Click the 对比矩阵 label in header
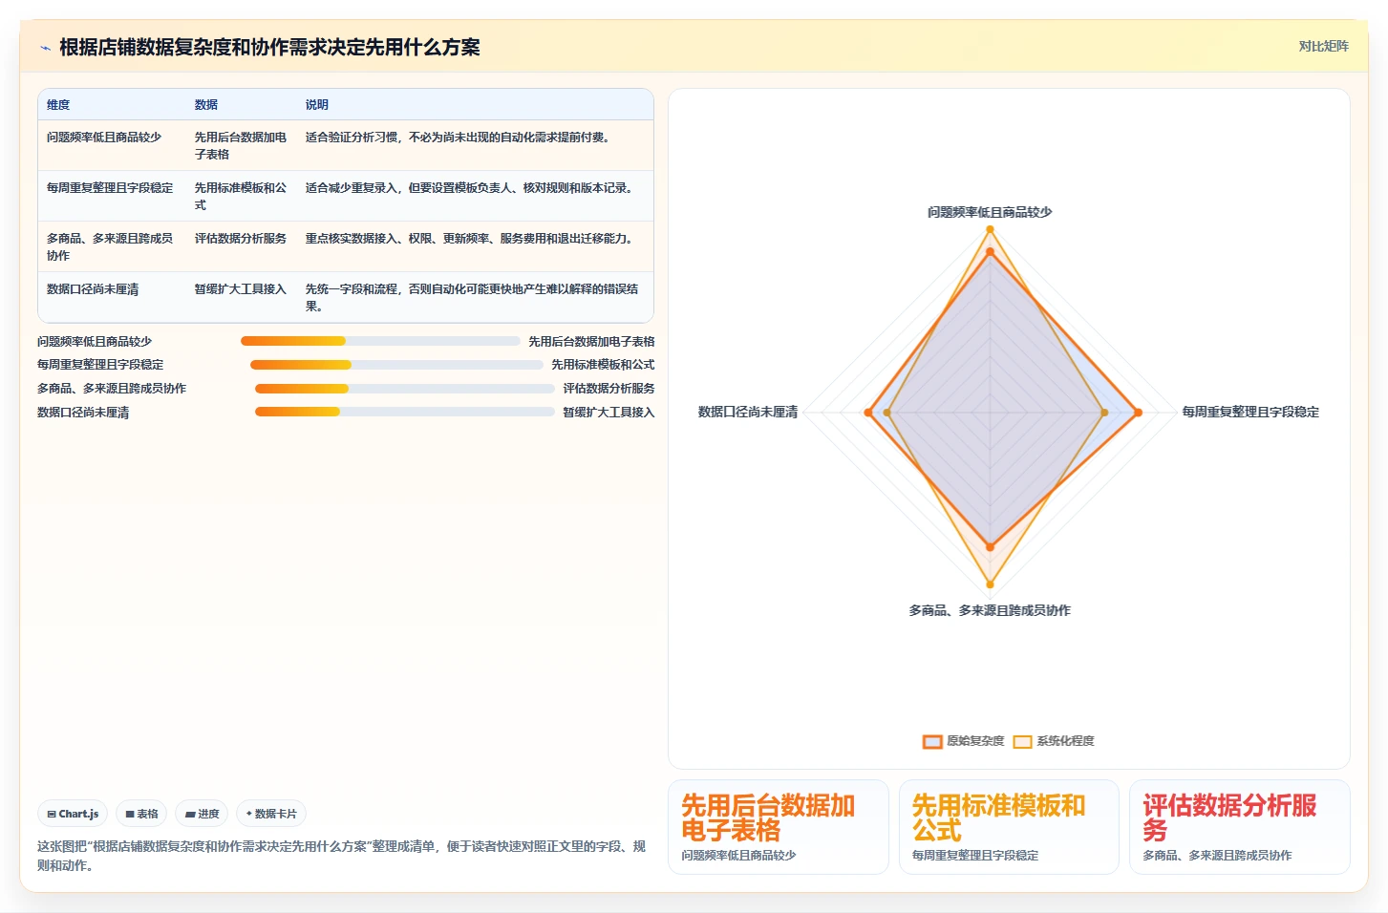The height and width of the screenshot is (913, 1388). tap(1323, 46)
